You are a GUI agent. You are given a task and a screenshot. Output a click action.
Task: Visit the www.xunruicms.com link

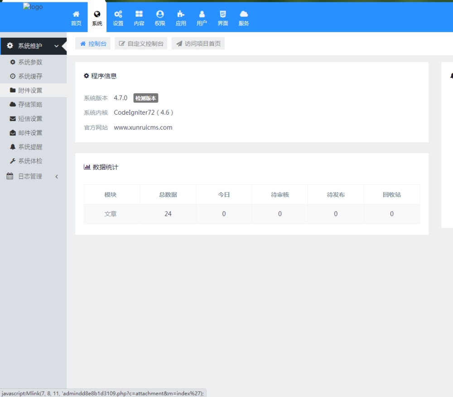(143, 127)
